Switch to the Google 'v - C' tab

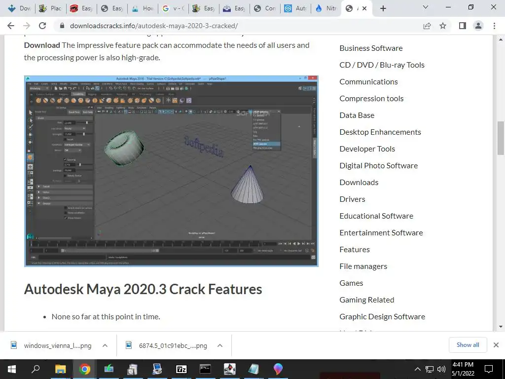(x=173, y=8)
